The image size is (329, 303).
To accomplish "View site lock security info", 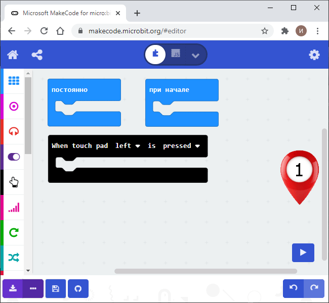I will coord(80,31).
